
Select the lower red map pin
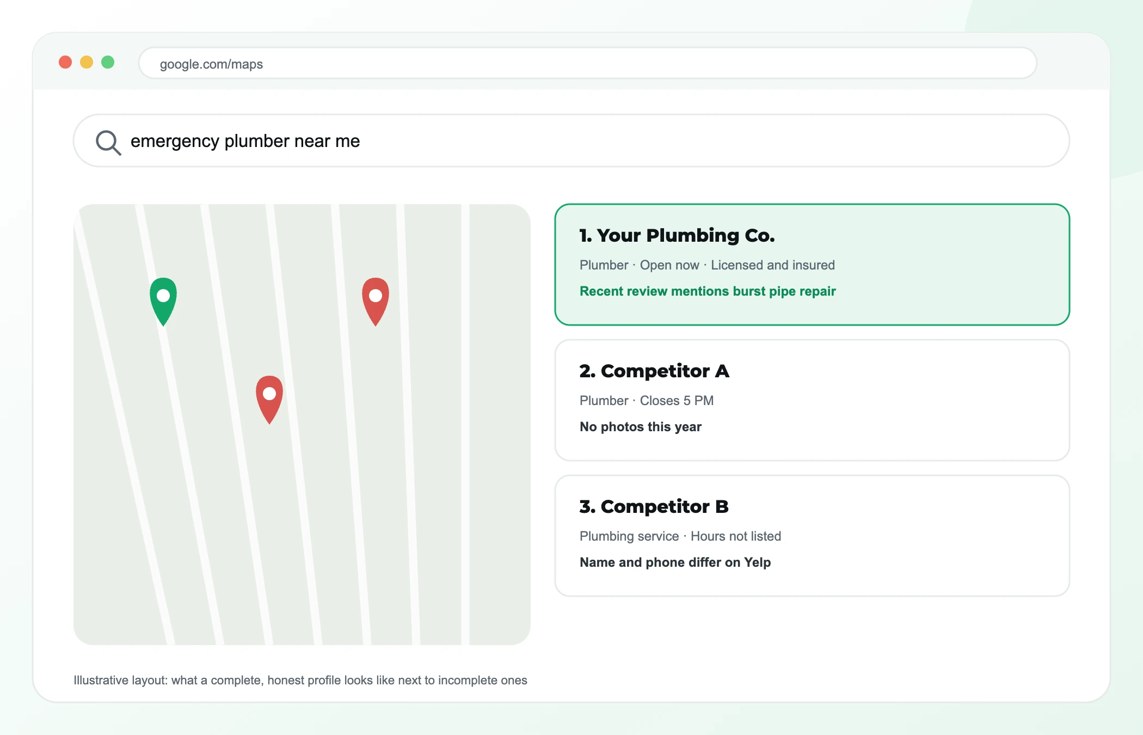point(269,400)
